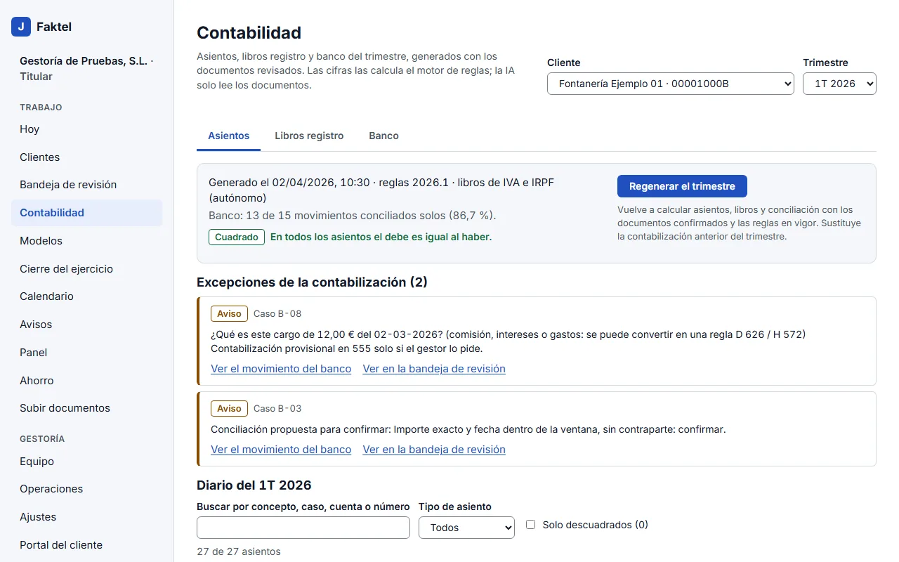Open bank movement link for Caso B-08
Image resolution: width=899 pixels, height=562 pixels.
281,369
